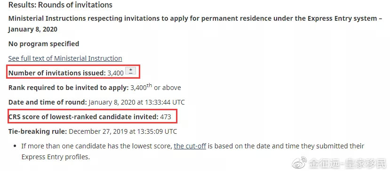Follow the "the cut-off" link

pyautogui.click(x=190, y=146)
